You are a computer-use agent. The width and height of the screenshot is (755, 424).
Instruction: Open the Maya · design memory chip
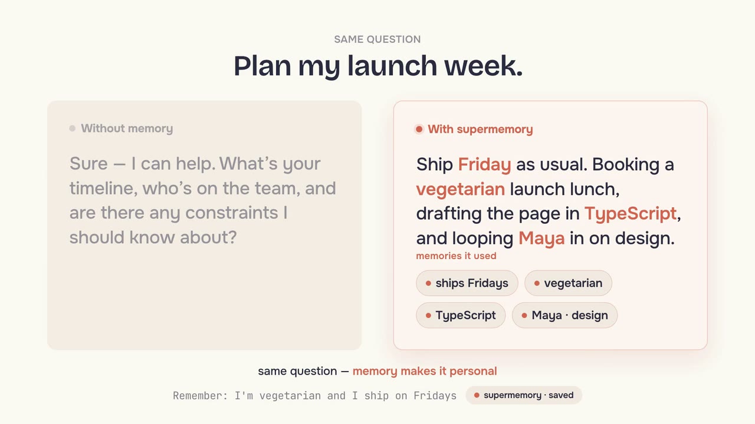564,316
